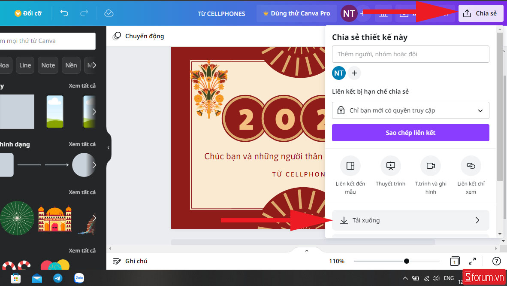Open Thuyết trình presentation mode icon

390,165
